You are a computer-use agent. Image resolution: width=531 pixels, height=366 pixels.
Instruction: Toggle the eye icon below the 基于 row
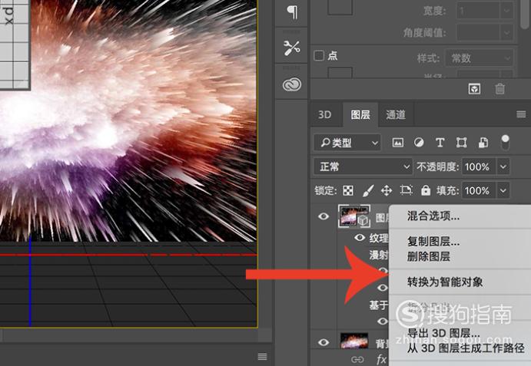click(383, 321)
